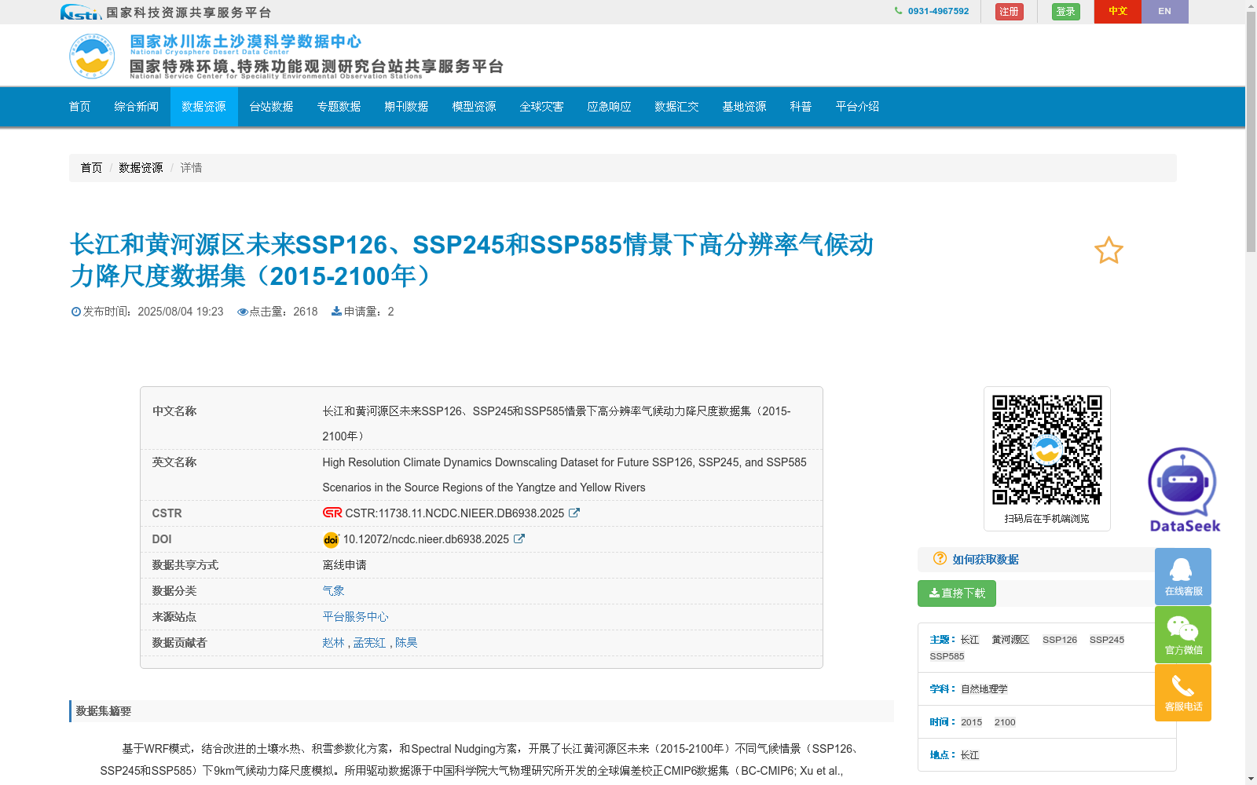Click the 注册 register button
The height and width of the screenshot is (785, 1257).
pyautogui.click(x=1009, y=11)
